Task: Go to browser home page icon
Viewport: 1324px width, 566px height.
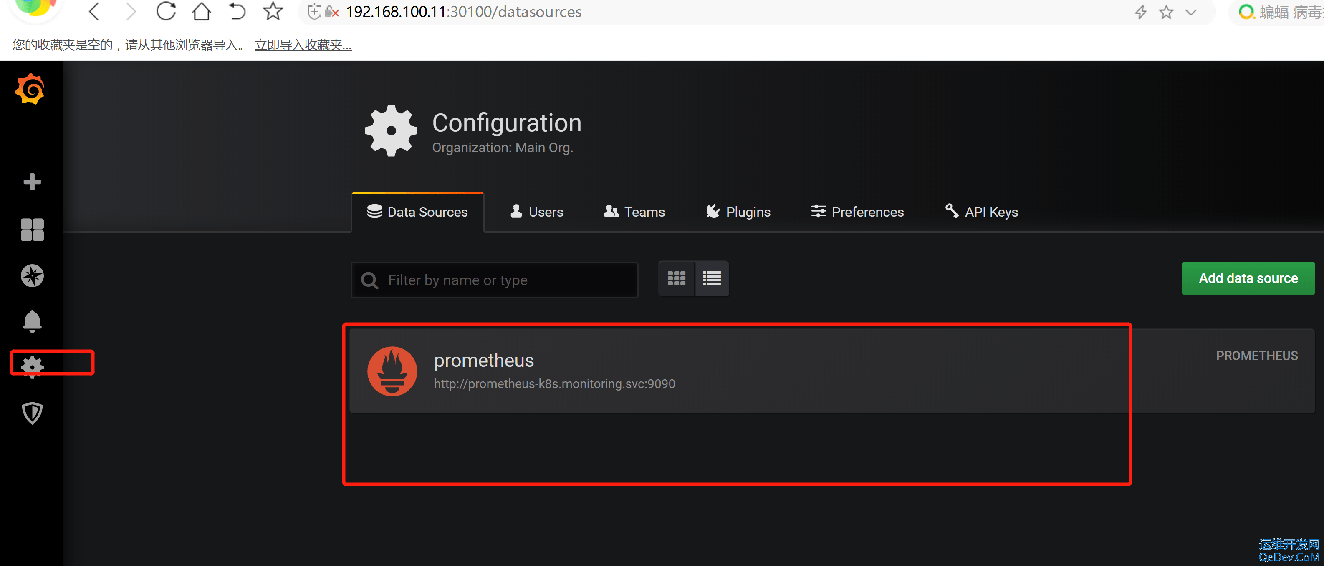Action: coord(202,11)
